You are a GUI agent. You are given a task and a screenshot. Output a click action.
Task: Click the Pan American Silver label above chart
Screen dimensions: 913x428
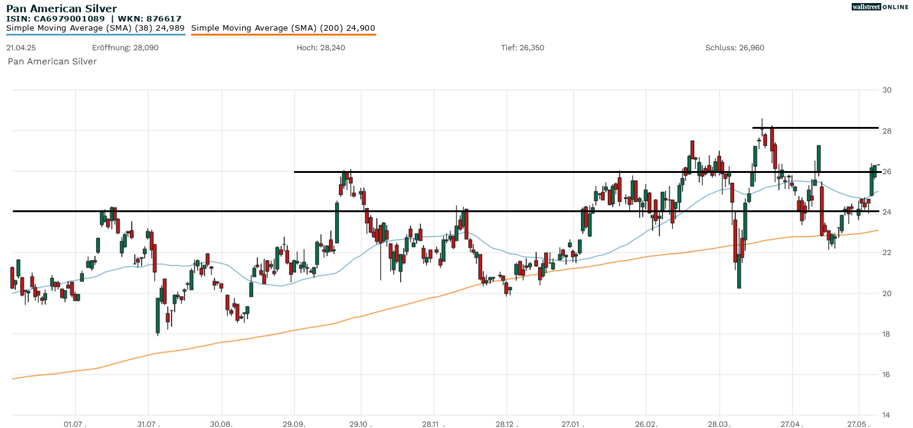pos(52,61)
